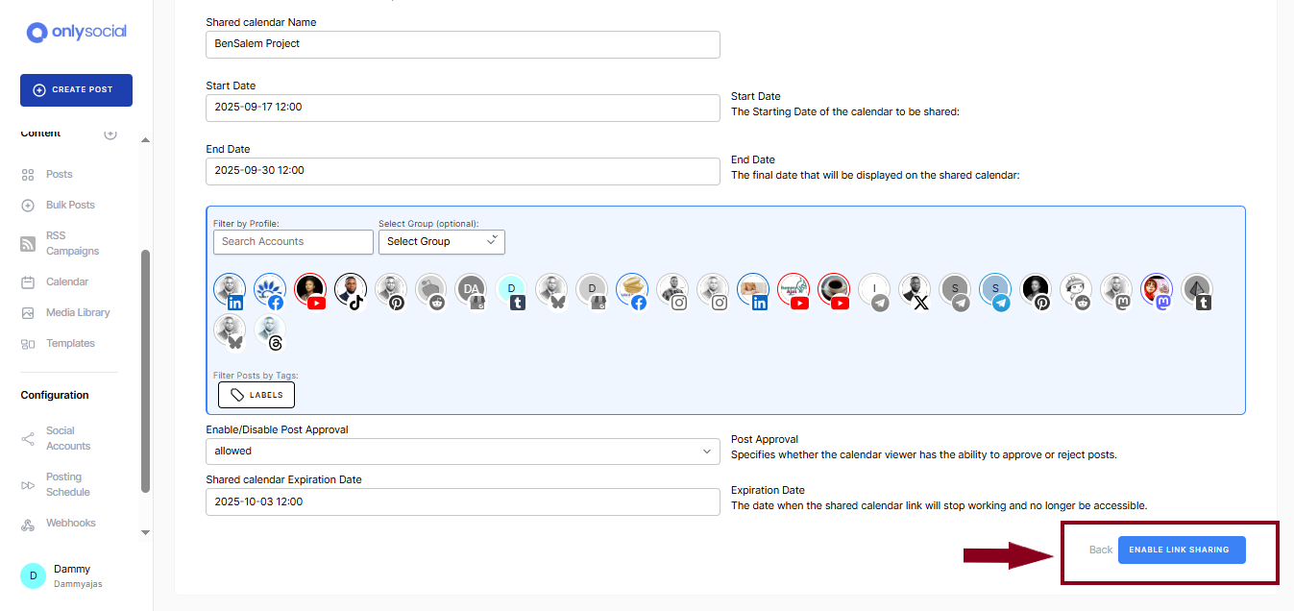The height and width of the screenshot is (611, 1294).
Task: Click the Posts grid icon in sidebar
Action: (28, 175)
